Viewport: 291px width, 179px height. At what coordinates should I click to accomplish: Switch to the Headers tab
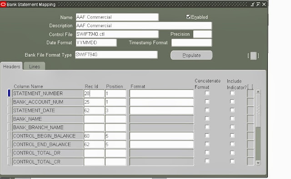tap(11, 66)
